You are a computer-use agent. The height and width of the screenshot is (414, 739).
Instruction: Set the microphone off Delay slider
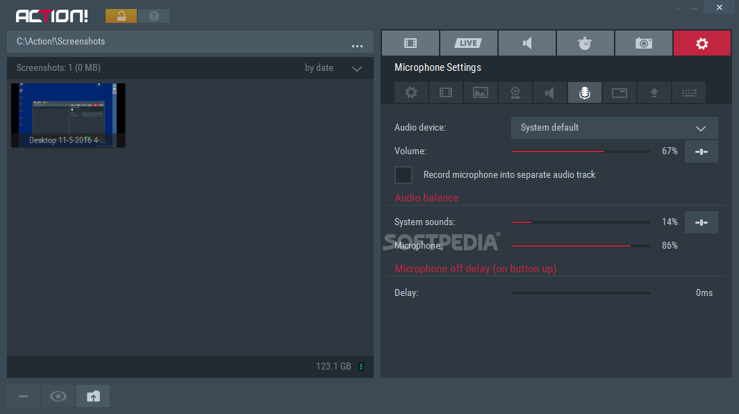(x=581, y=293)
